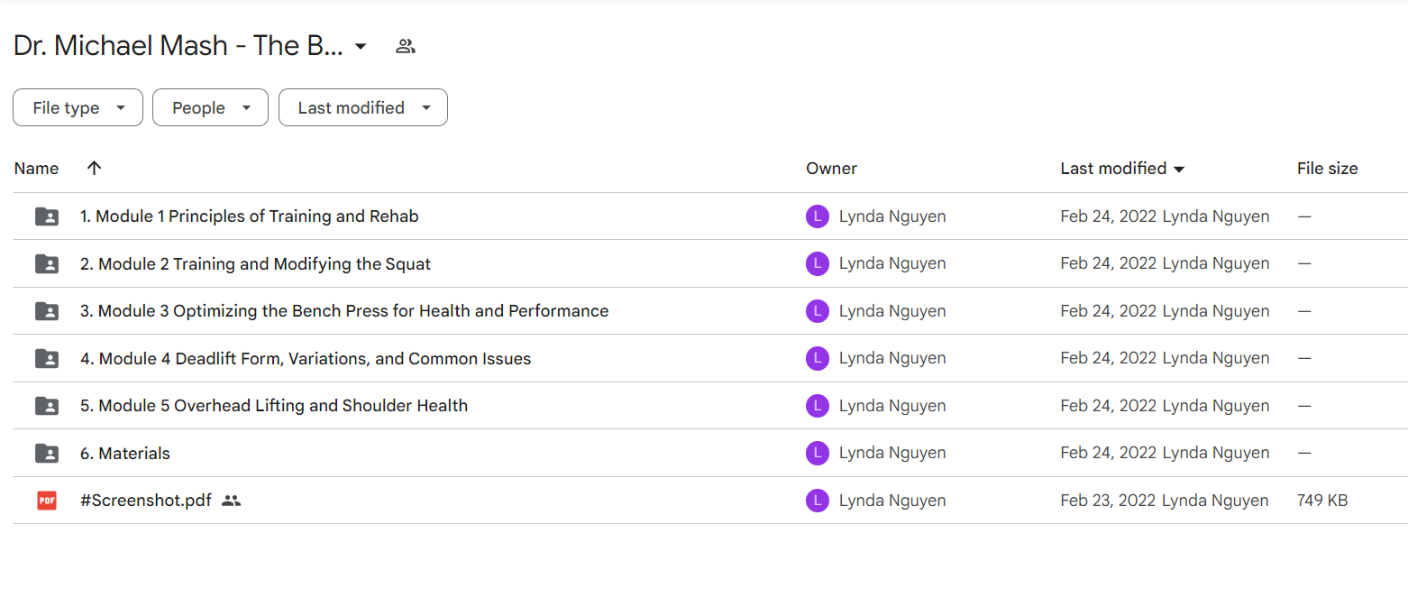
Task: Open the folder title dropdown arrow
Action: pos(361,47)
